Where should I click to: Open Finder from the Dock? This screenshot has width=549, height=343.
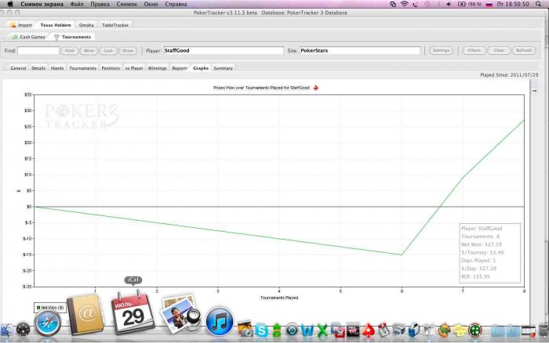point(6,330)
